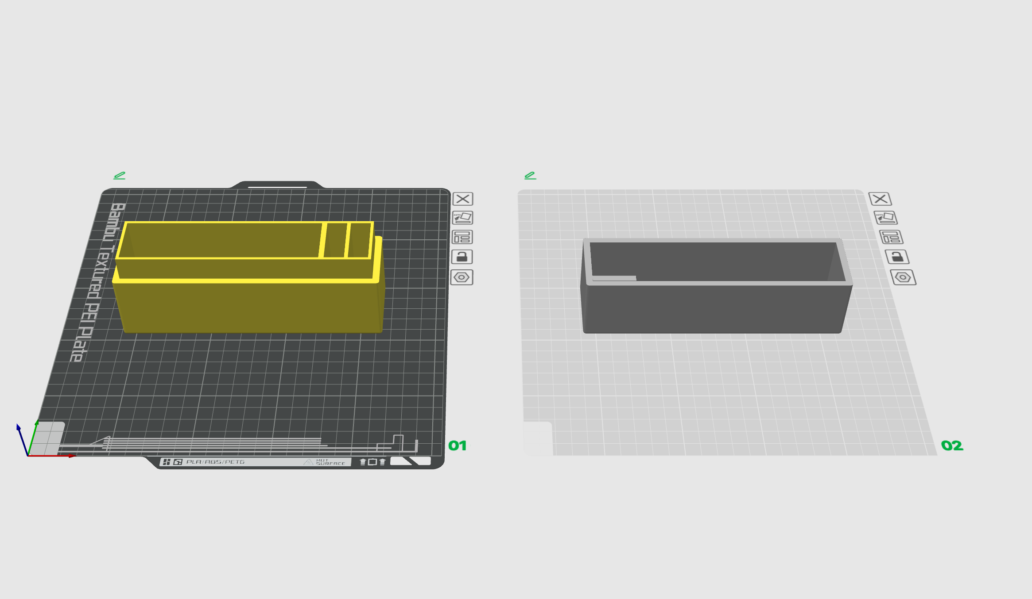This screenshot has width=1032, height=599.
Task: Click the green 02 plate number label
Action: coord(952,445)
